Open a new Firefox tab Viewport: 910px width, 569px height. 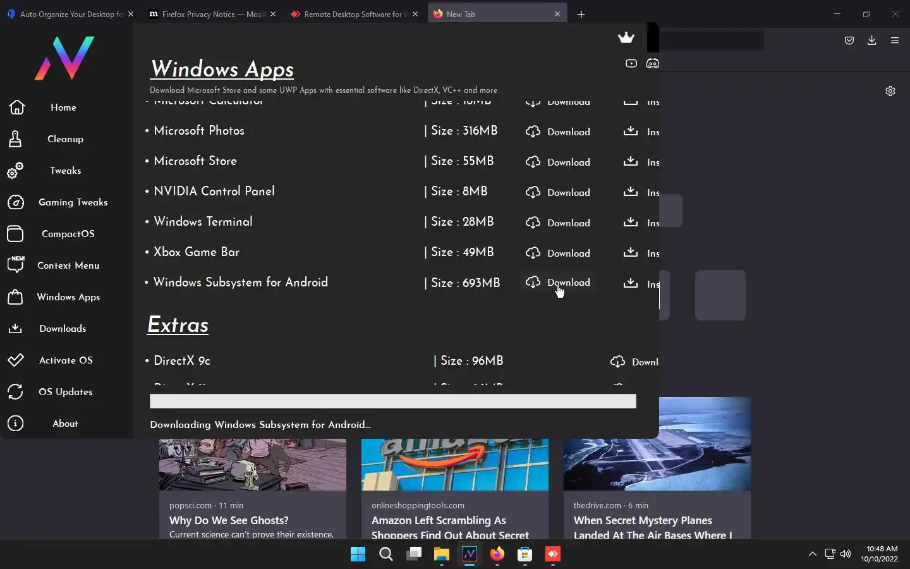click(x=581, y=14)
